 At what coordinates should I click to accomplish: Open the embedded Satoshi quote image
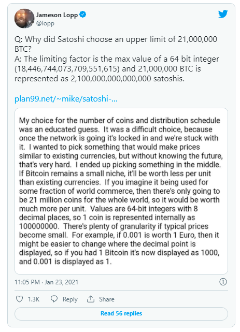[121, 191]
